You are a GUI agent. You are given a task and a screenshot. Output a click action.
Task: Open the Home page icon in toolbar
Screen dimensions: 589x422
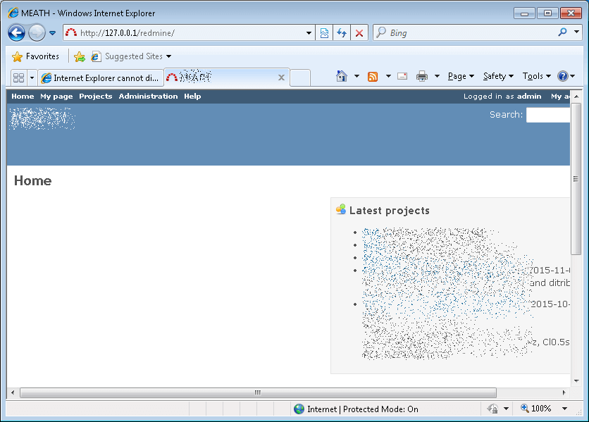pyautogui.click(x=342, y=76)
